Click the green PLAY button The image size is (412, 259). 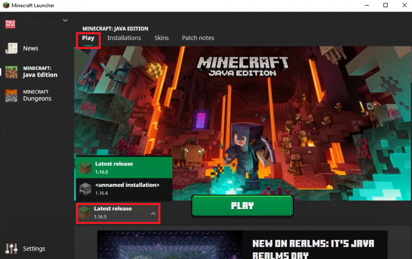point(242,206)
